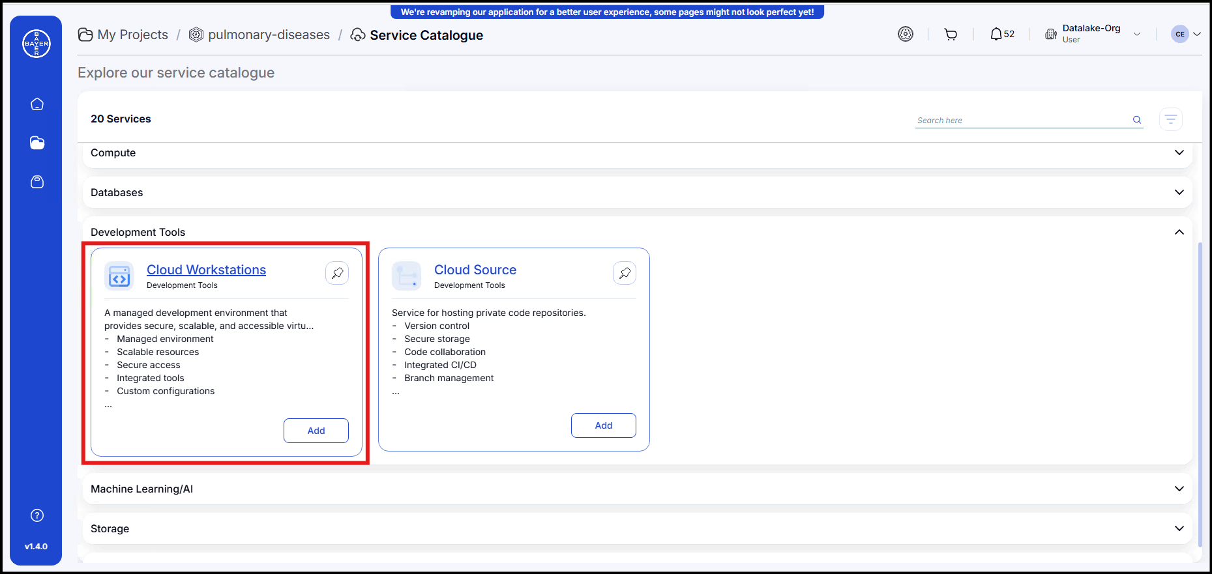
Task: Open notifications bell showing 52
Action: [x=1002, y=34]
